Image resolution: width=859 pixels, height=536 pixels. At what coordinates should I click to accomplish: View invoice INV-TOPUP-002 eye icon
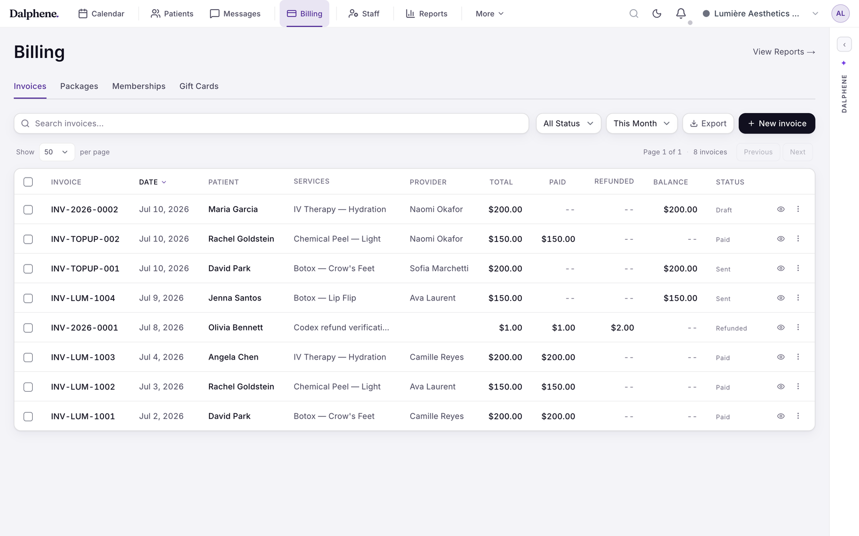781,239
